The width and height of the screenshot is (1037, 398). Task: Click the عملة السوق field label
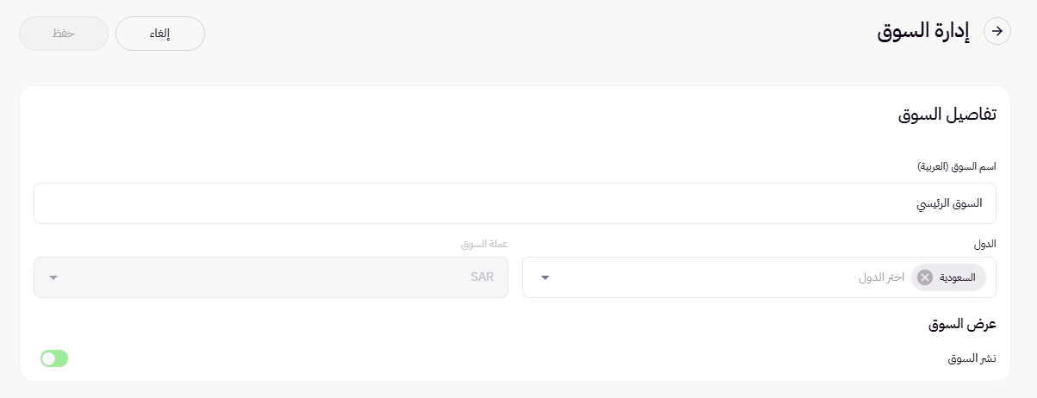(484, 244)
